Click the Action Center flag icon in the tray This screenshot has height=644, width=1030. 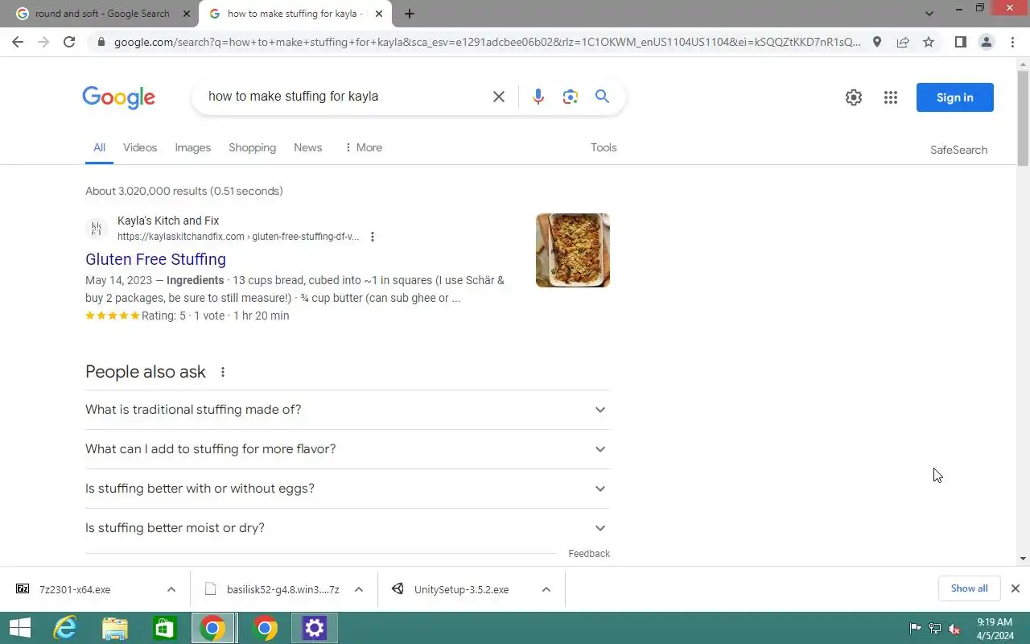pyautogui.click(x=915, y=629)
